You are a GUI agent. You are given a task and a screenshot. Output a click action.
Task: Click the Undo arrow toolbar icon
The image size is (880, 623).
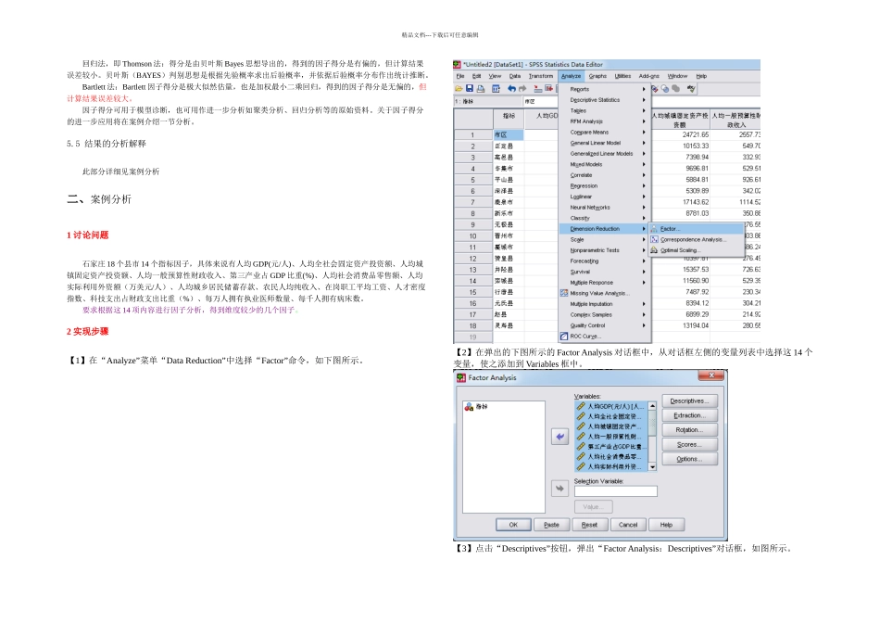510,88
